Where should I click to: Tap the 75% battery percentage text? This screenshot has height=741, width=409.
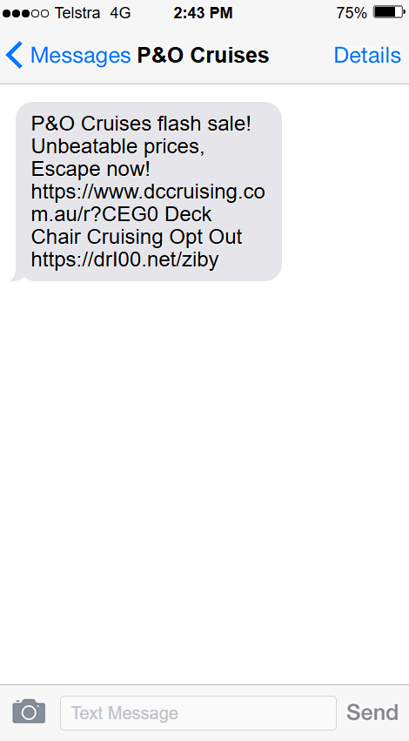(352, 13)
